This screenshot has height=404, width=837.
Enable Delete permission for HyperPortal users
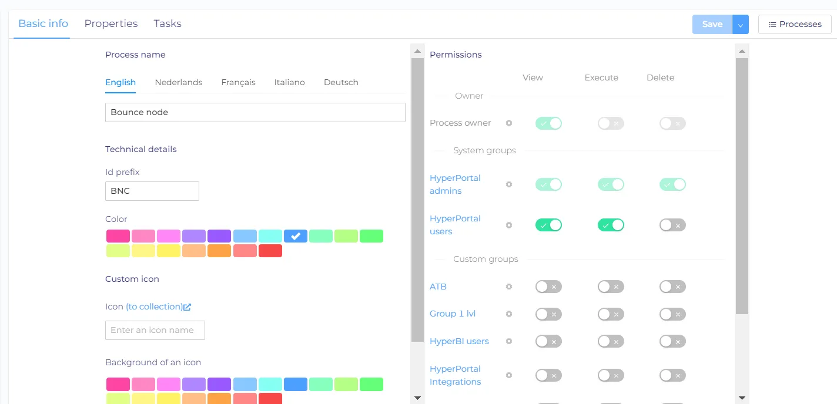coord(672,225)
